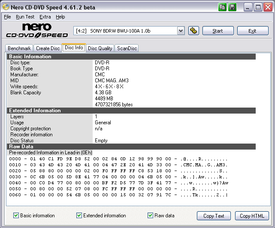
Task: Click the 4.38 GB capacity value
Action: point(103,92)
